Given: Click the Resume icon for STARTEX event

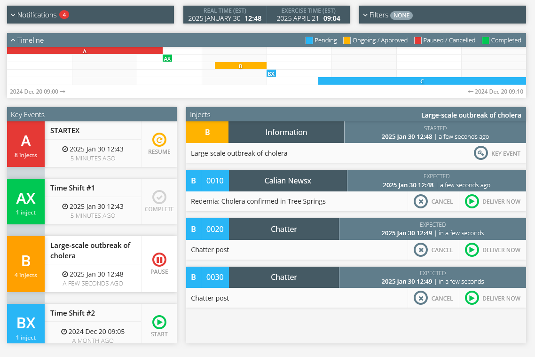Looking at the screenshot, I should [159, 140].
